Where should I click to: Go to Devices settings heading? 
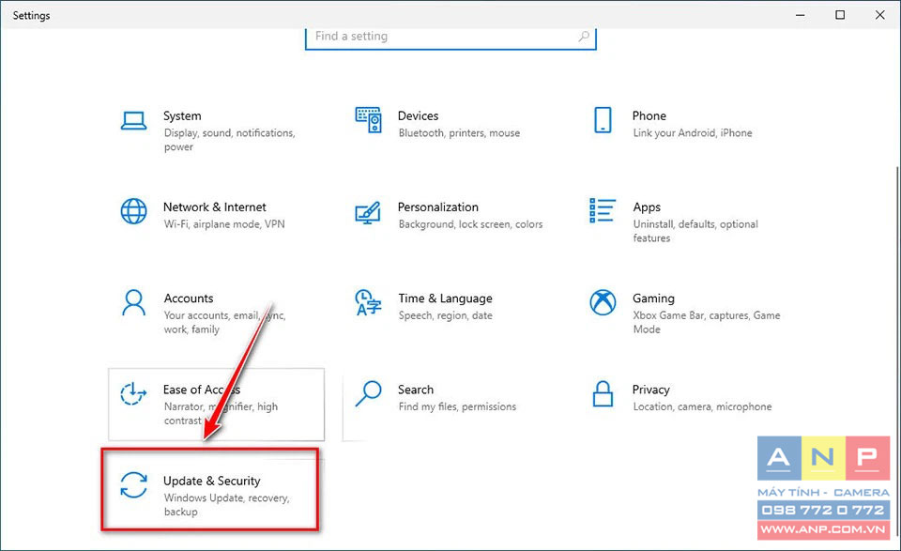tap(419, 116)
